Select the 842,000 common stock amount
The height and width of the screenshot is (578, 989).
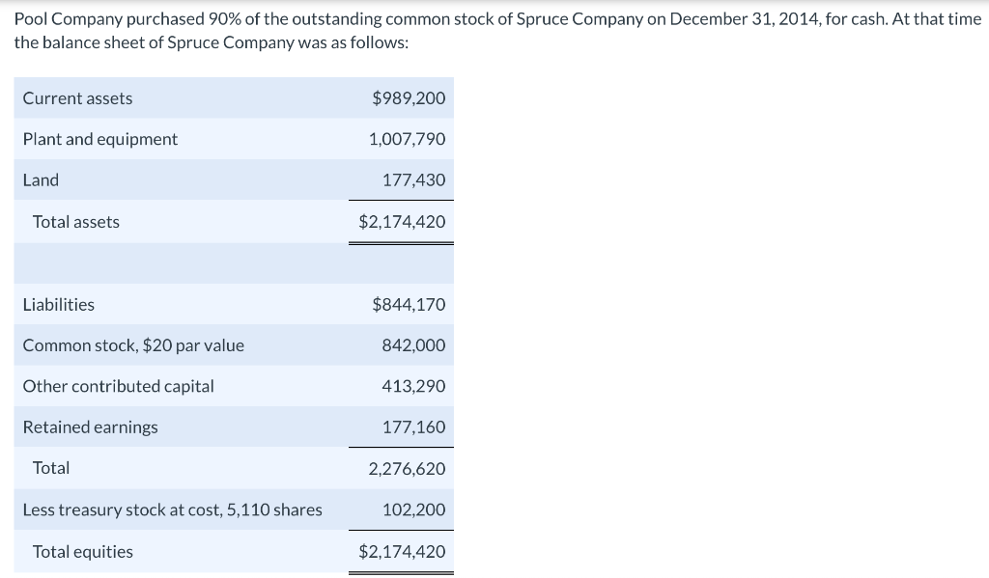point(414,345)
